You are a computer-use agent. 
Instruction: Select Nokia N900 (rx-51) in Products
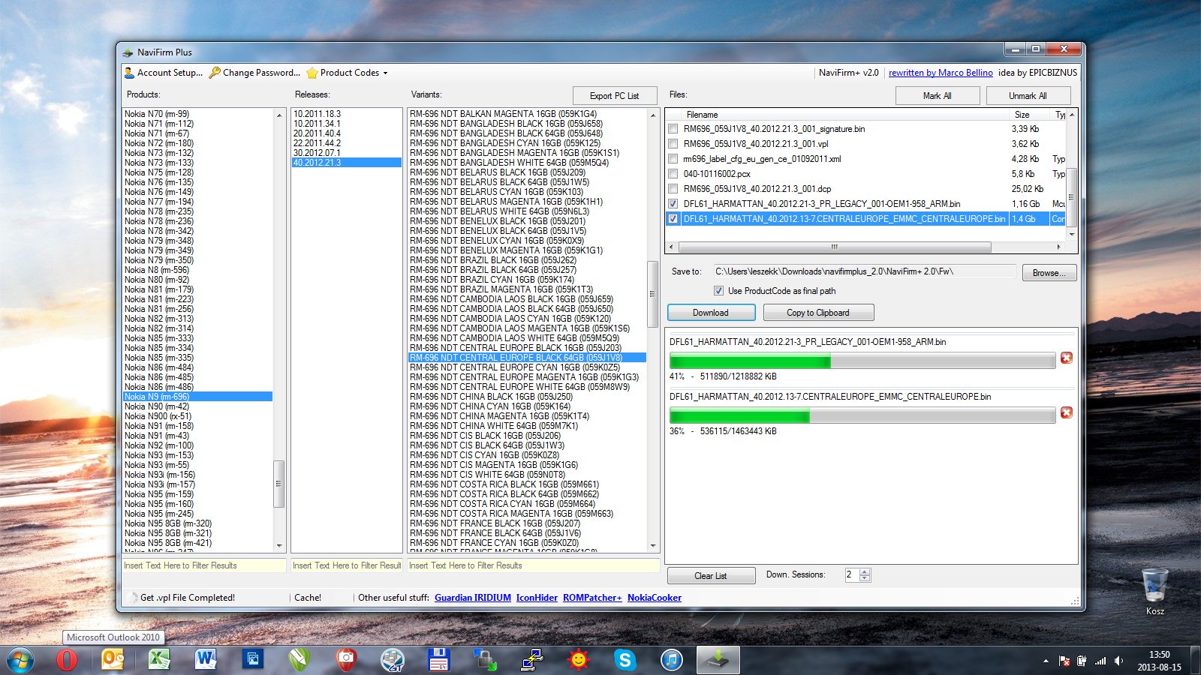[x=158, y=416]
